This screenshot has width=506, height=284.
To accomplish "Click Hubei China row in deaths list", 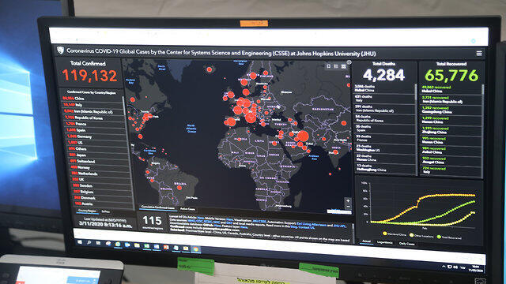I will point(383,88).
